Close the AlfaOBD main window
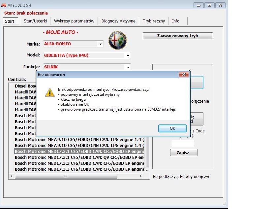The image size is (273, 209). pyautogui.click(x=220, y=5)
